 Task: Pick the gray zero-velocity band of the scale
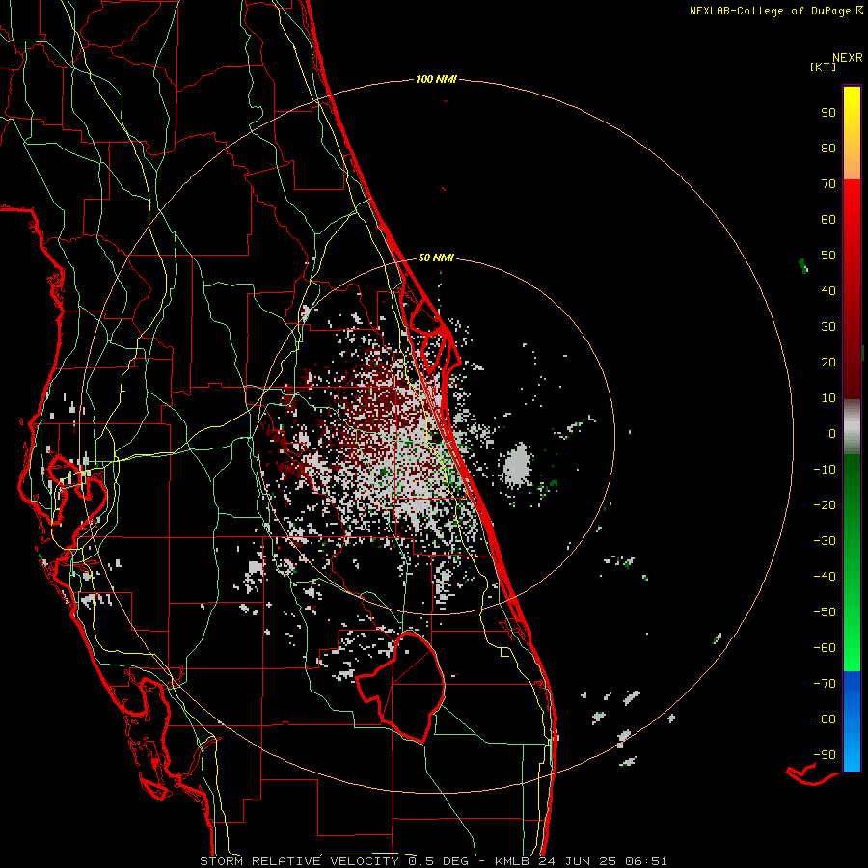852,426
